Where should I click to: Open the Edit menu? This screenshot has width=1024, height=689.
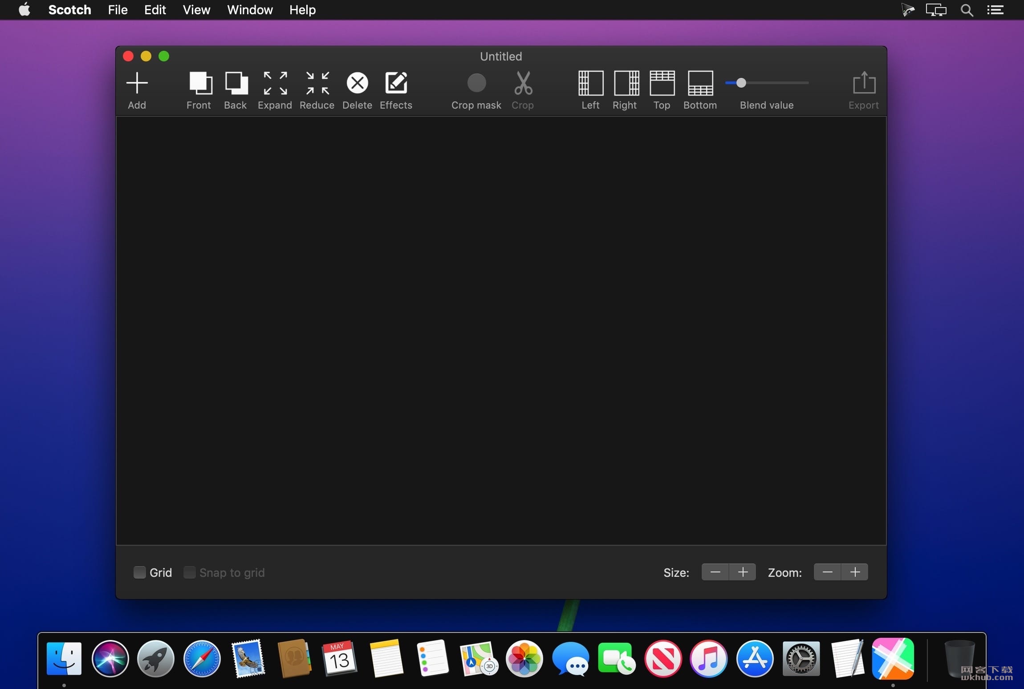(155, 10)
